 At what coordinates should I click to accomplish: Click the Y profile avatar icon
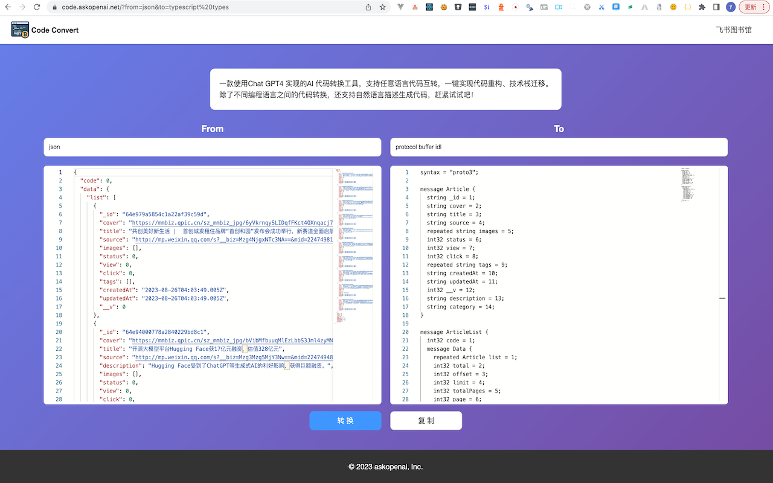point(731,7)
